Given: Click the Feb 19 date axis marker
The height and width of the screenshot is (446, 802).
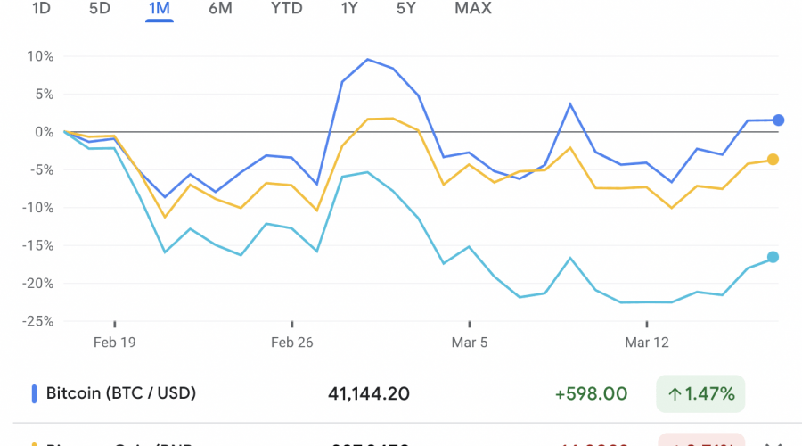Looking at the screenshot, I should 115,342.
